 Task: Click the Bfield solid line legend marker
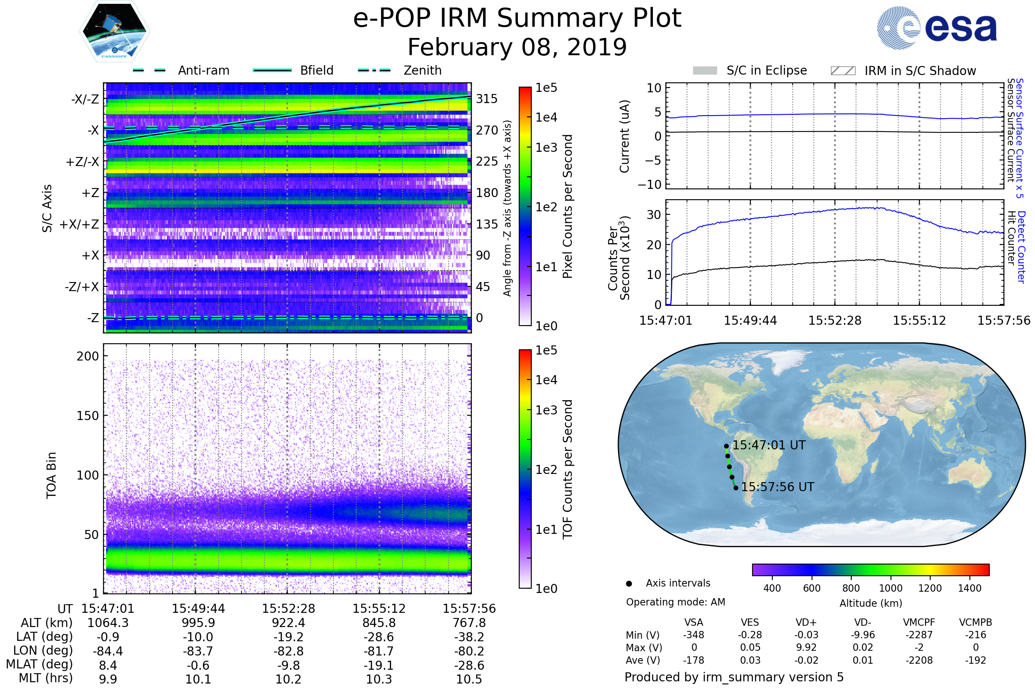(272, 70)
